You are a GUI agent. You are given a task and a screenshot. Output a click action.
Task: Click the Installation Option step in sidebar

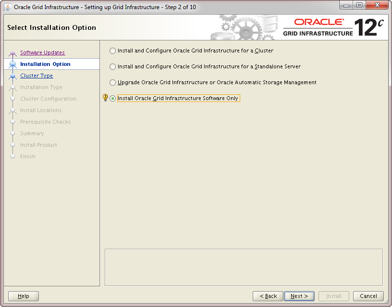tap(45, 64)
